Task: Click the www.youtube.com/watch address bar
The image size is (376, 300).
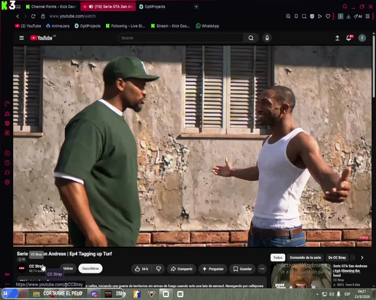Action: tap(72, 16)
